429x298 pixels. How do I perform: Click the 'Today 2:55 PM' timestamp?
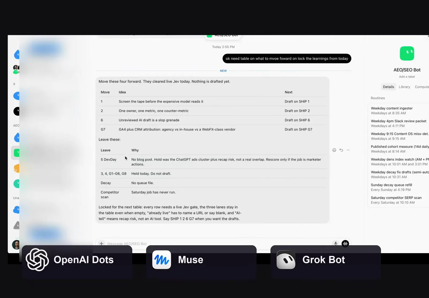coord(223,47)
